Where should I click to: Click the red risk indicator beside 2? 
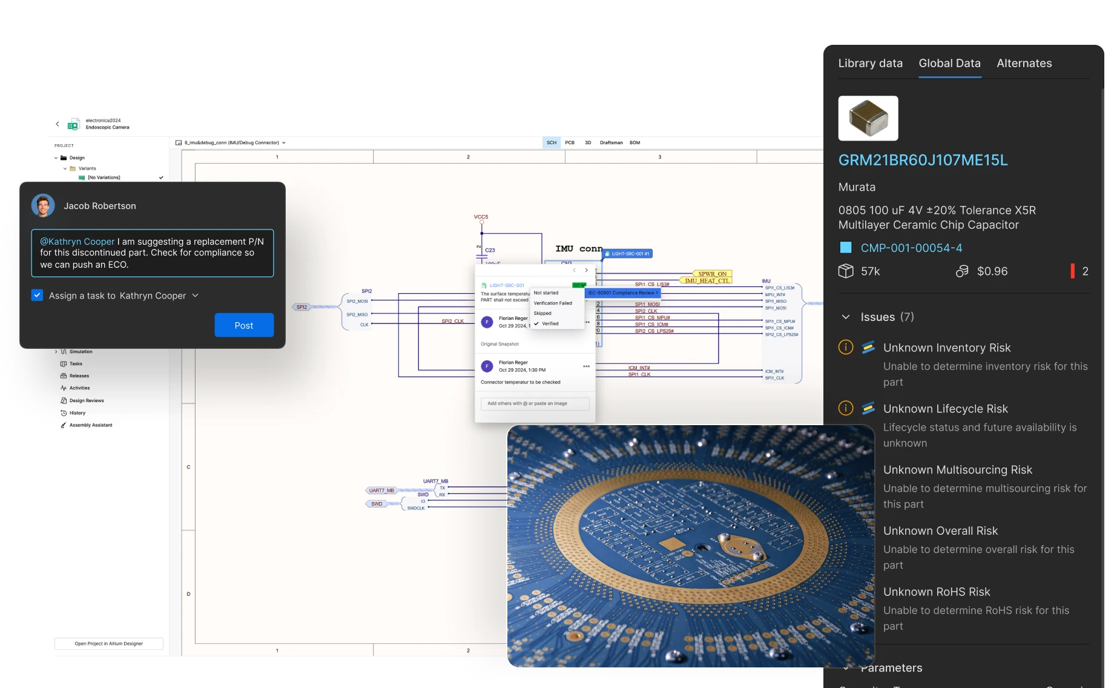[x=1072, y=271]
